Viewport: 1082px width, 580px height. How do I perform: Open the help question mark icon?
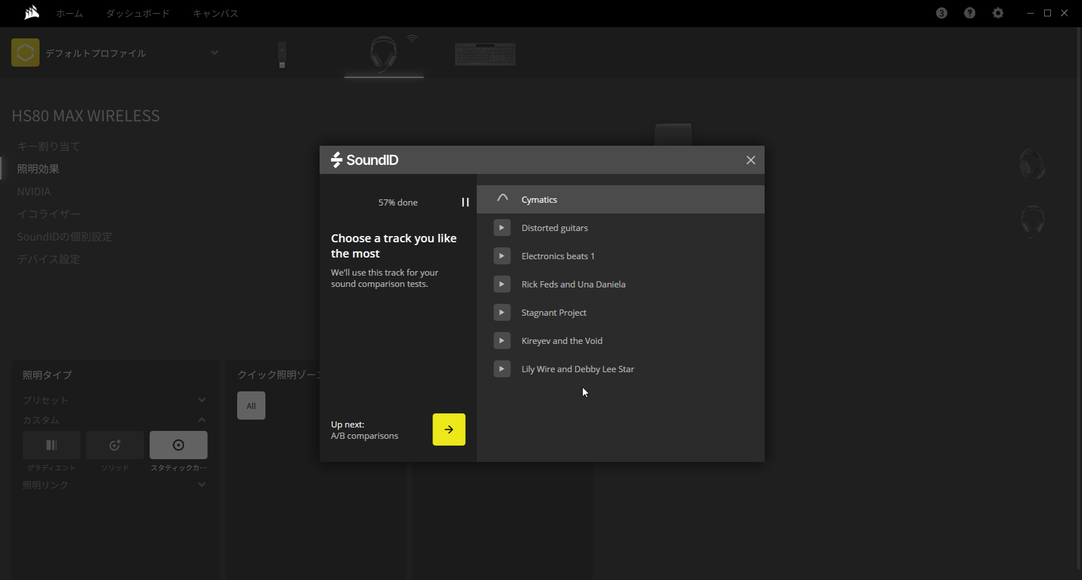coord(969,13)
